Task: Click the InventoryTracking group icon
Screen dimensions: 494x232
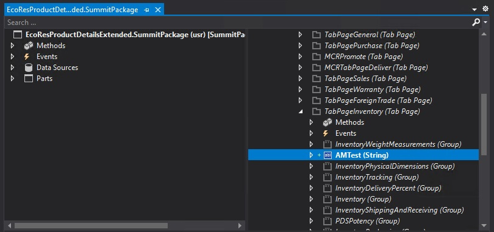Action: click(x=328, y=177)
